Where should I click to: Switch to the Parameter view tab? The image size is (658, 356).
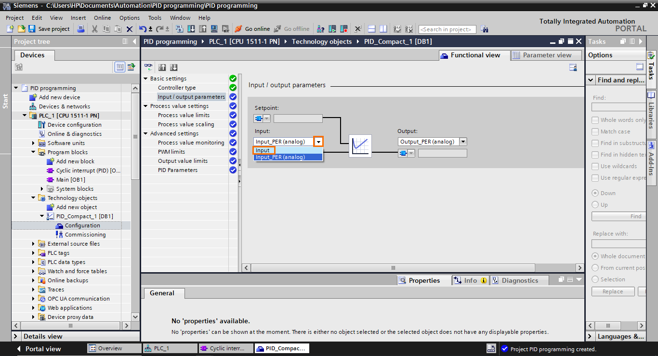click(546, 55)
